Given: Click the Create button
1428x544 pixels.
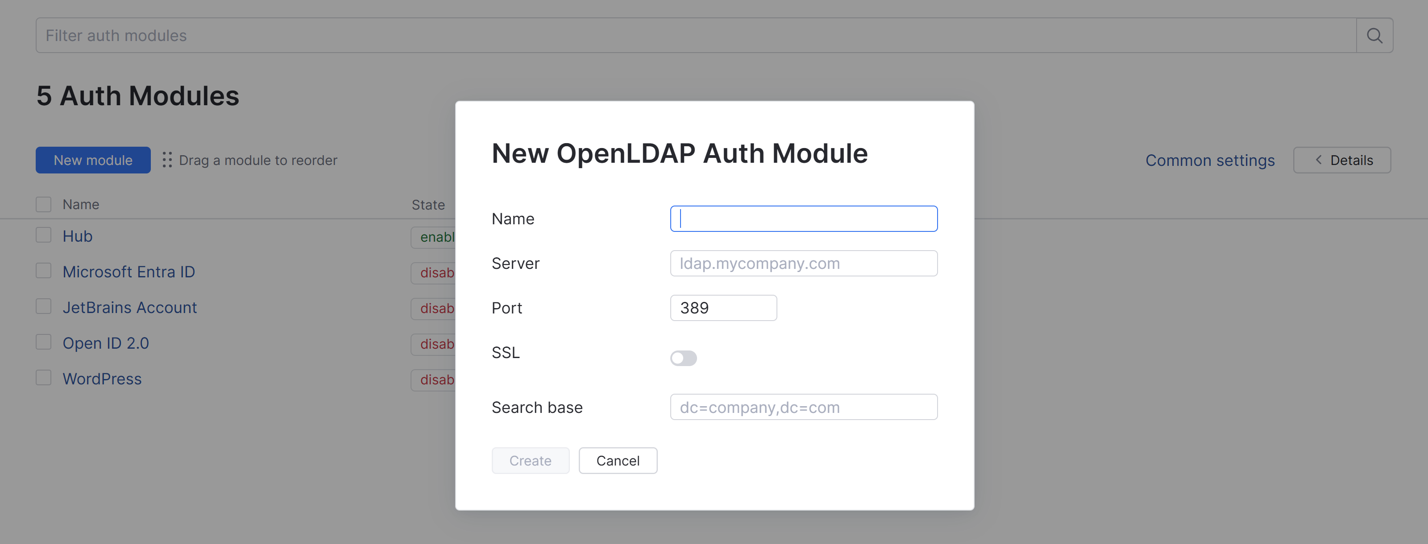Looking at the screenshot, I should coord(530,460).
